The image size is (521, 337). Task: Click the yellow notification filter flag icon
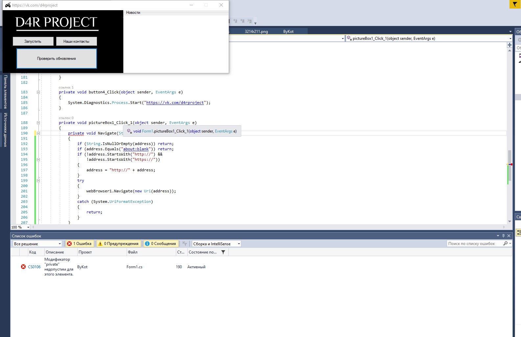(x=515, y=4)
